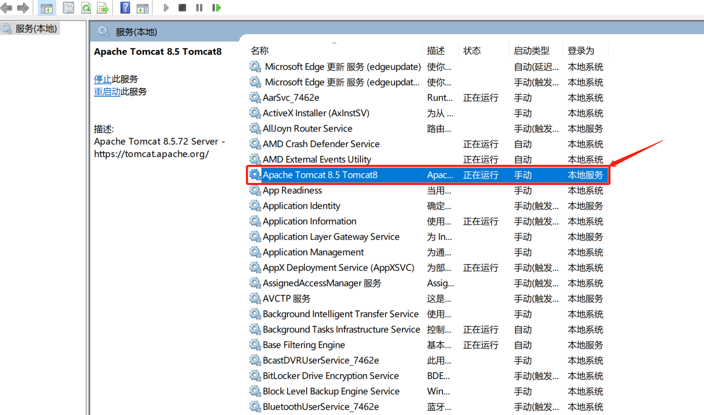Click gear icon of AllJoyn Router Service

[255, 128]
